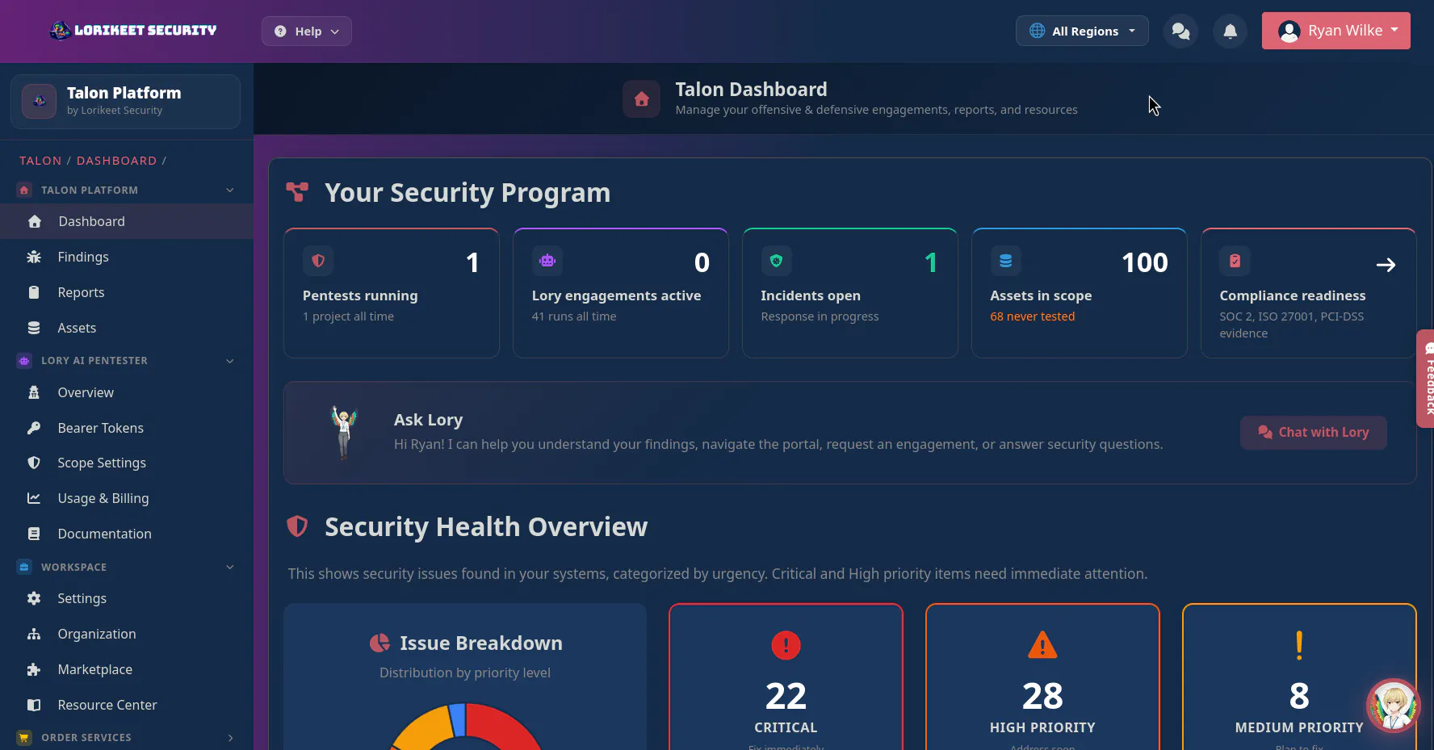The width and height of the screenshot is (1434, 750).
Task: Open Documentation page
Action: [127, 534]
